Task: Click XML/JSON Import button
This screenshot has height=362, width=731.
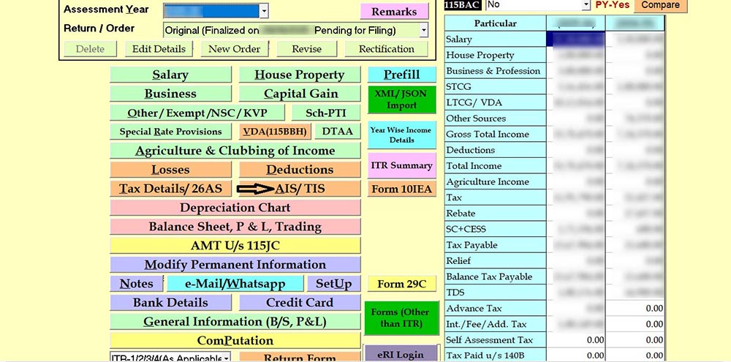Action: coord(401,99)
